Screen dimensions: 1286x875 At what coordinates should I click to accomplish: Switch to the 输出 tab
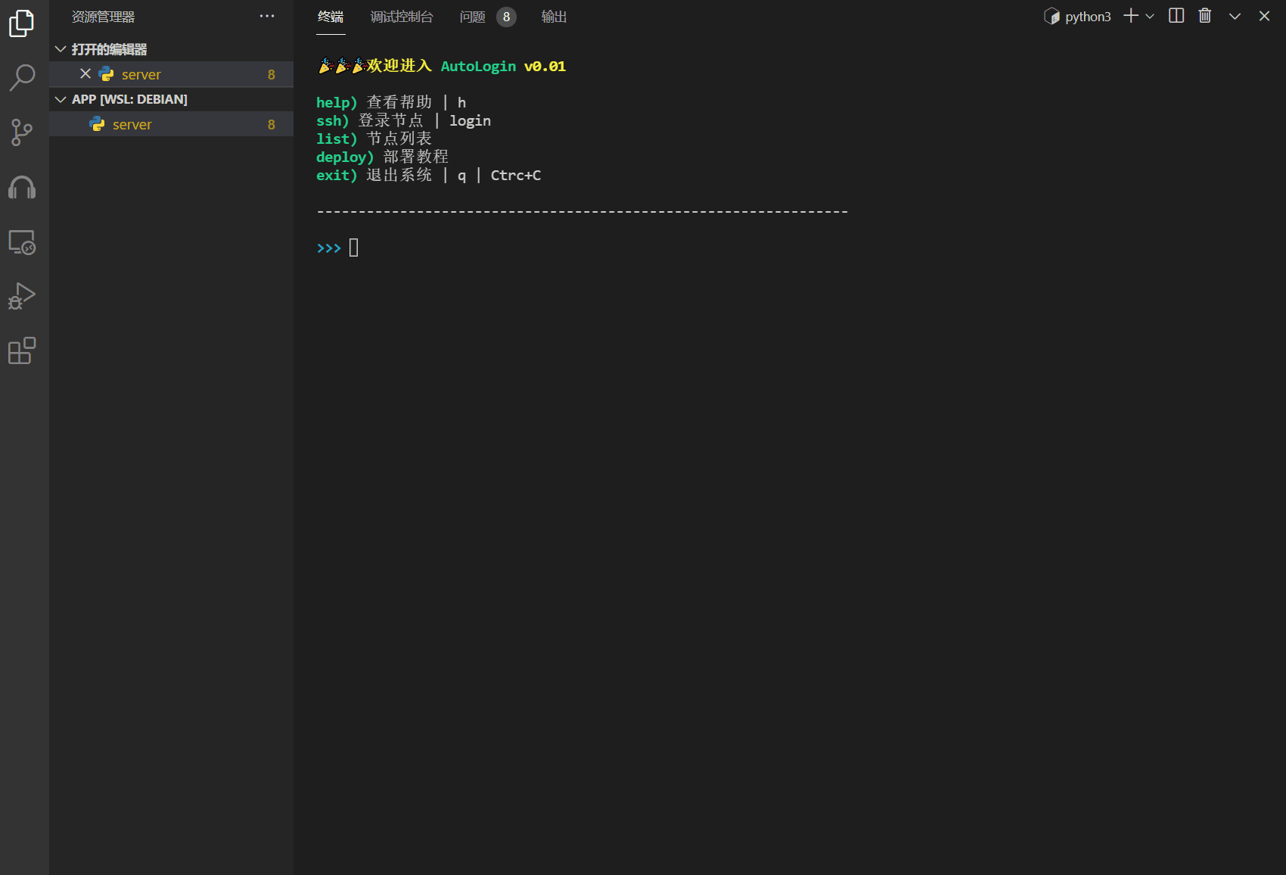tap(554, 17)
